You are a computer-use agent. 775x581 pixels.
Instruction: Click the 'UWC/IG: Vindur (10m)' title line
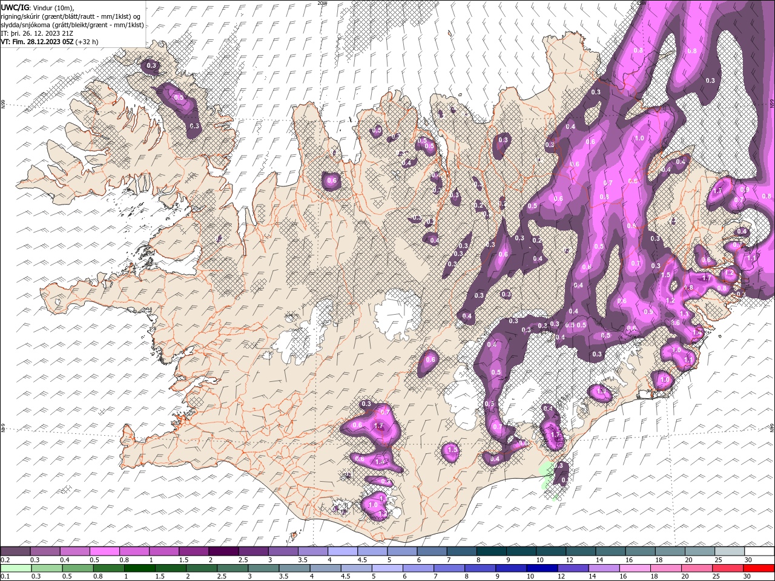(38, 7)
